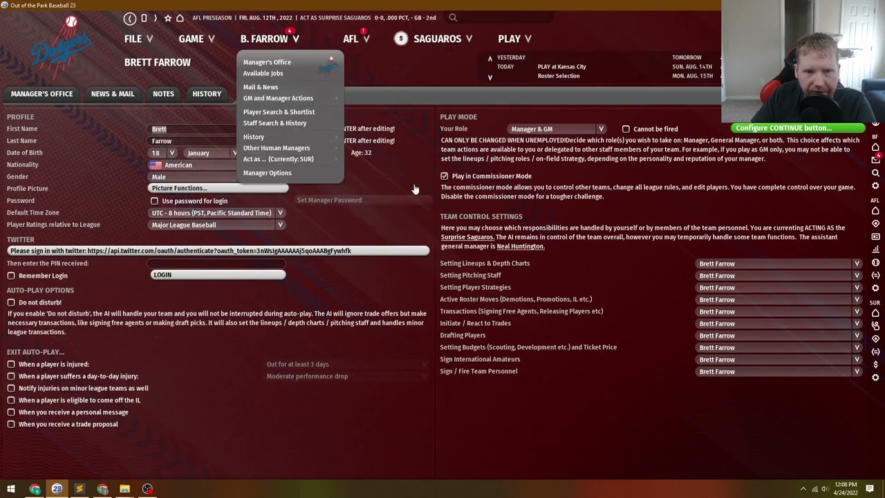Click the Configure CONTINUE button
The image size is (885, 498).
[798, 128]
